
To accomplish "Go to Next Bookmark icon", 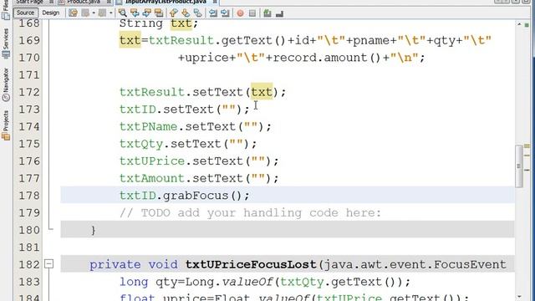I will (186, 13).
